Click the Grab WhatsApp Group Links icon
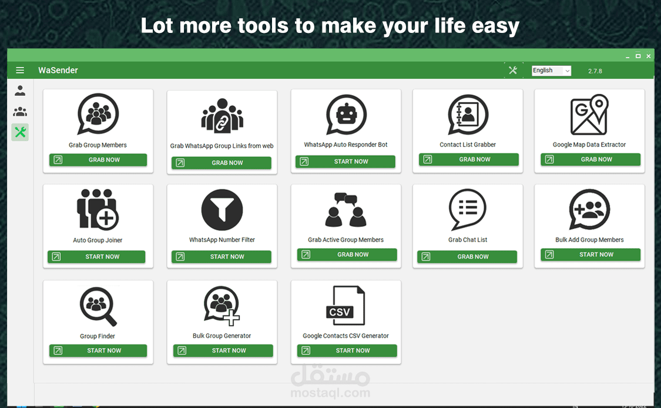This screenshot has width=661, height=408. coord(222,116)
